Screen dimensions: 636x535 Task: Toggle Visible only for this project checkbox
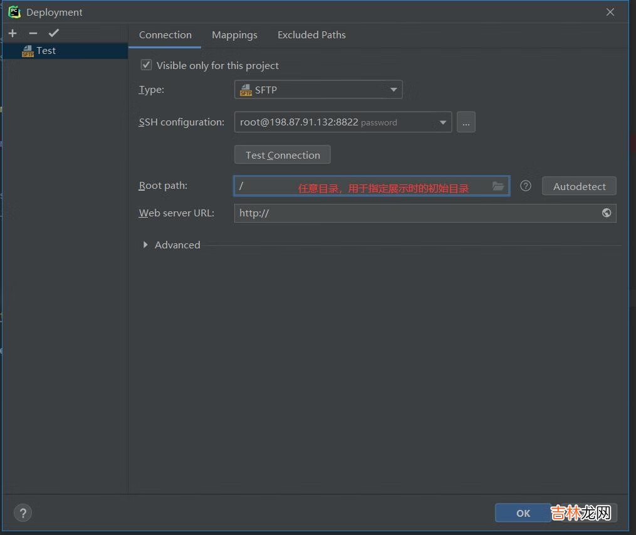(146, 65)
